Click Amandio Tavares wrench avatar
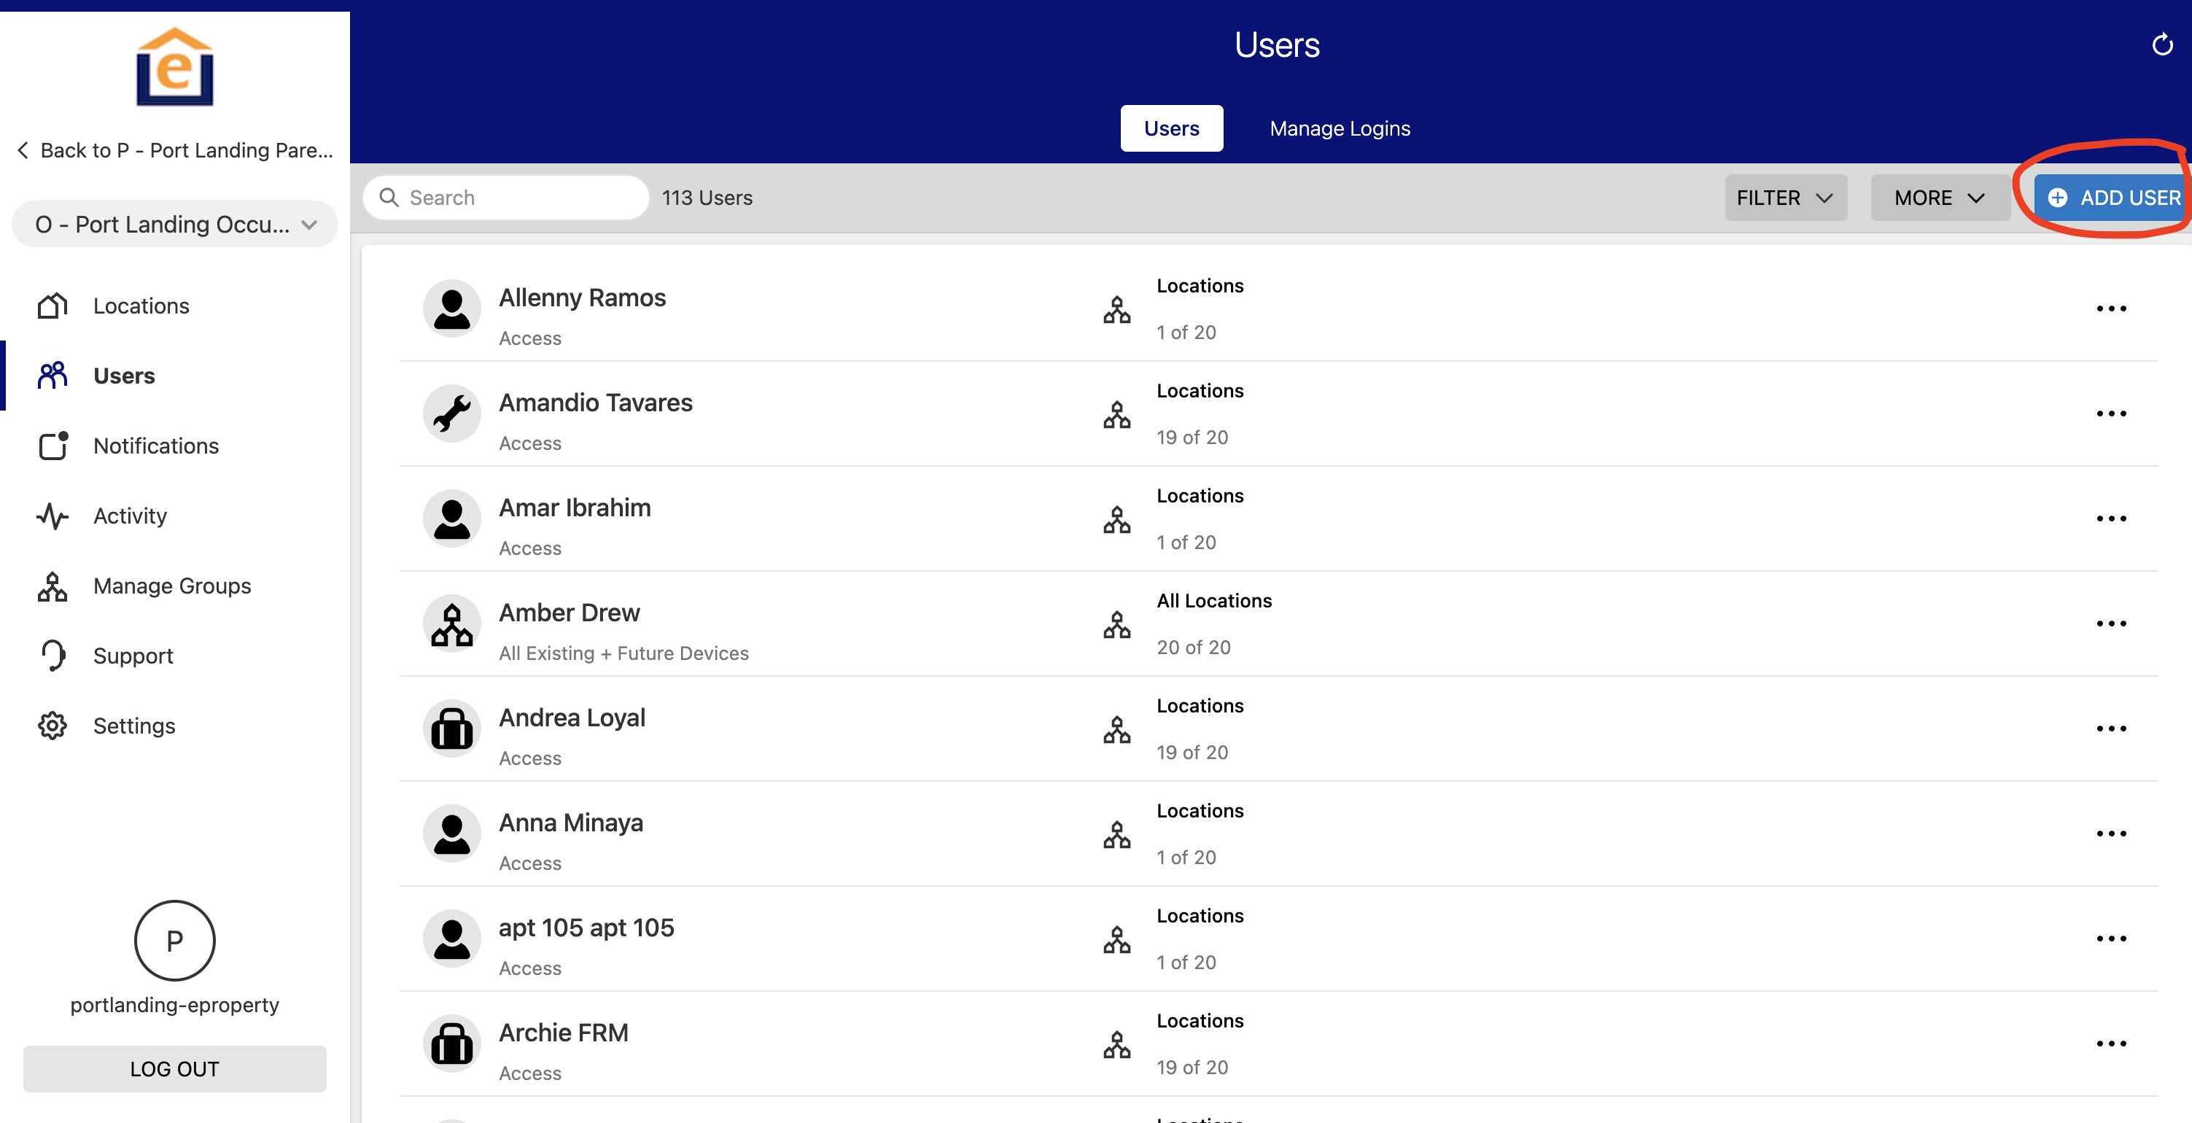 (452, 414)
